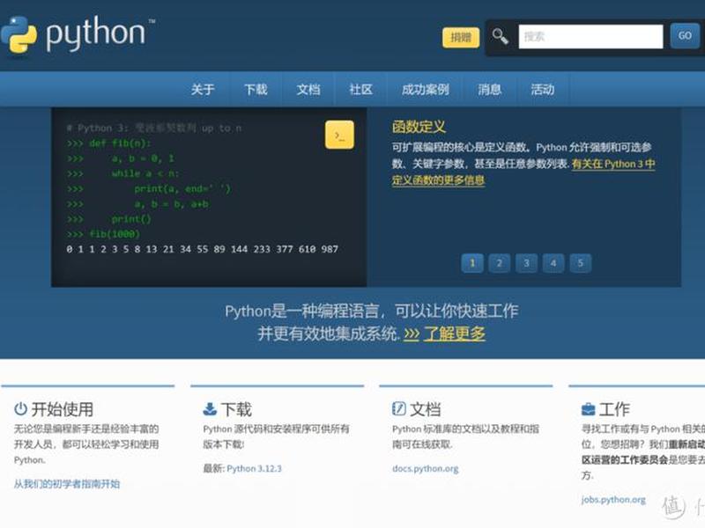Open the 从我们的初学者指南开始 link
The width and height of the screenshot is (705, 528).
67,484
